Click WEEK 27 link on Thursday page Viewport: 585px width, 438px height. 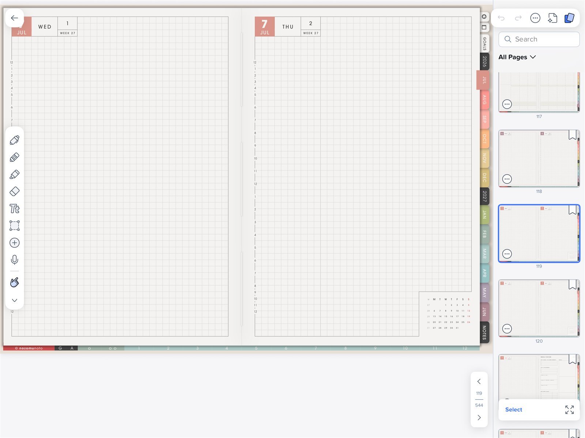point(311,33)
